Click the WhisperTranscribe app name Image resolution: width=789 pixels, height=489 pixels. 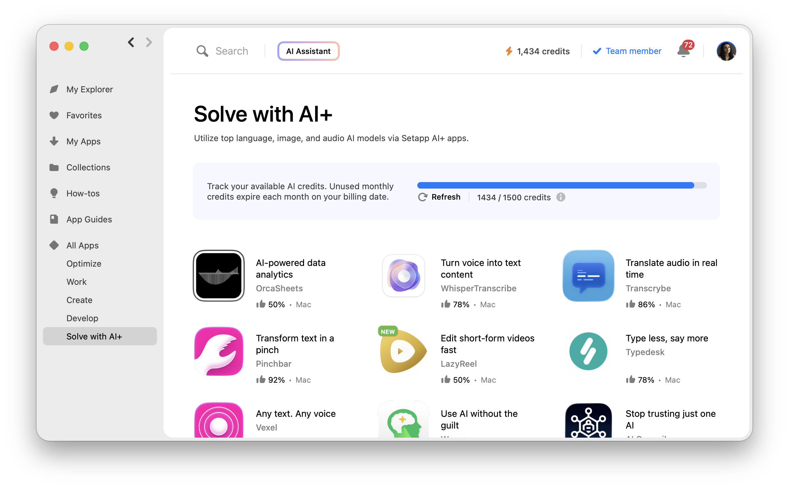click(x=478, y=288)
